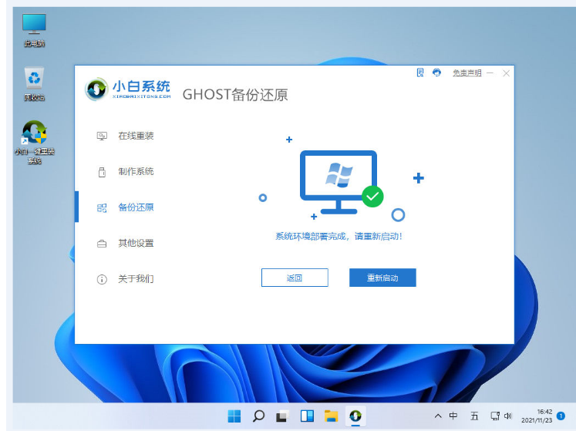Open taskbar Search
576x431 pixels.
pos(258,416)
